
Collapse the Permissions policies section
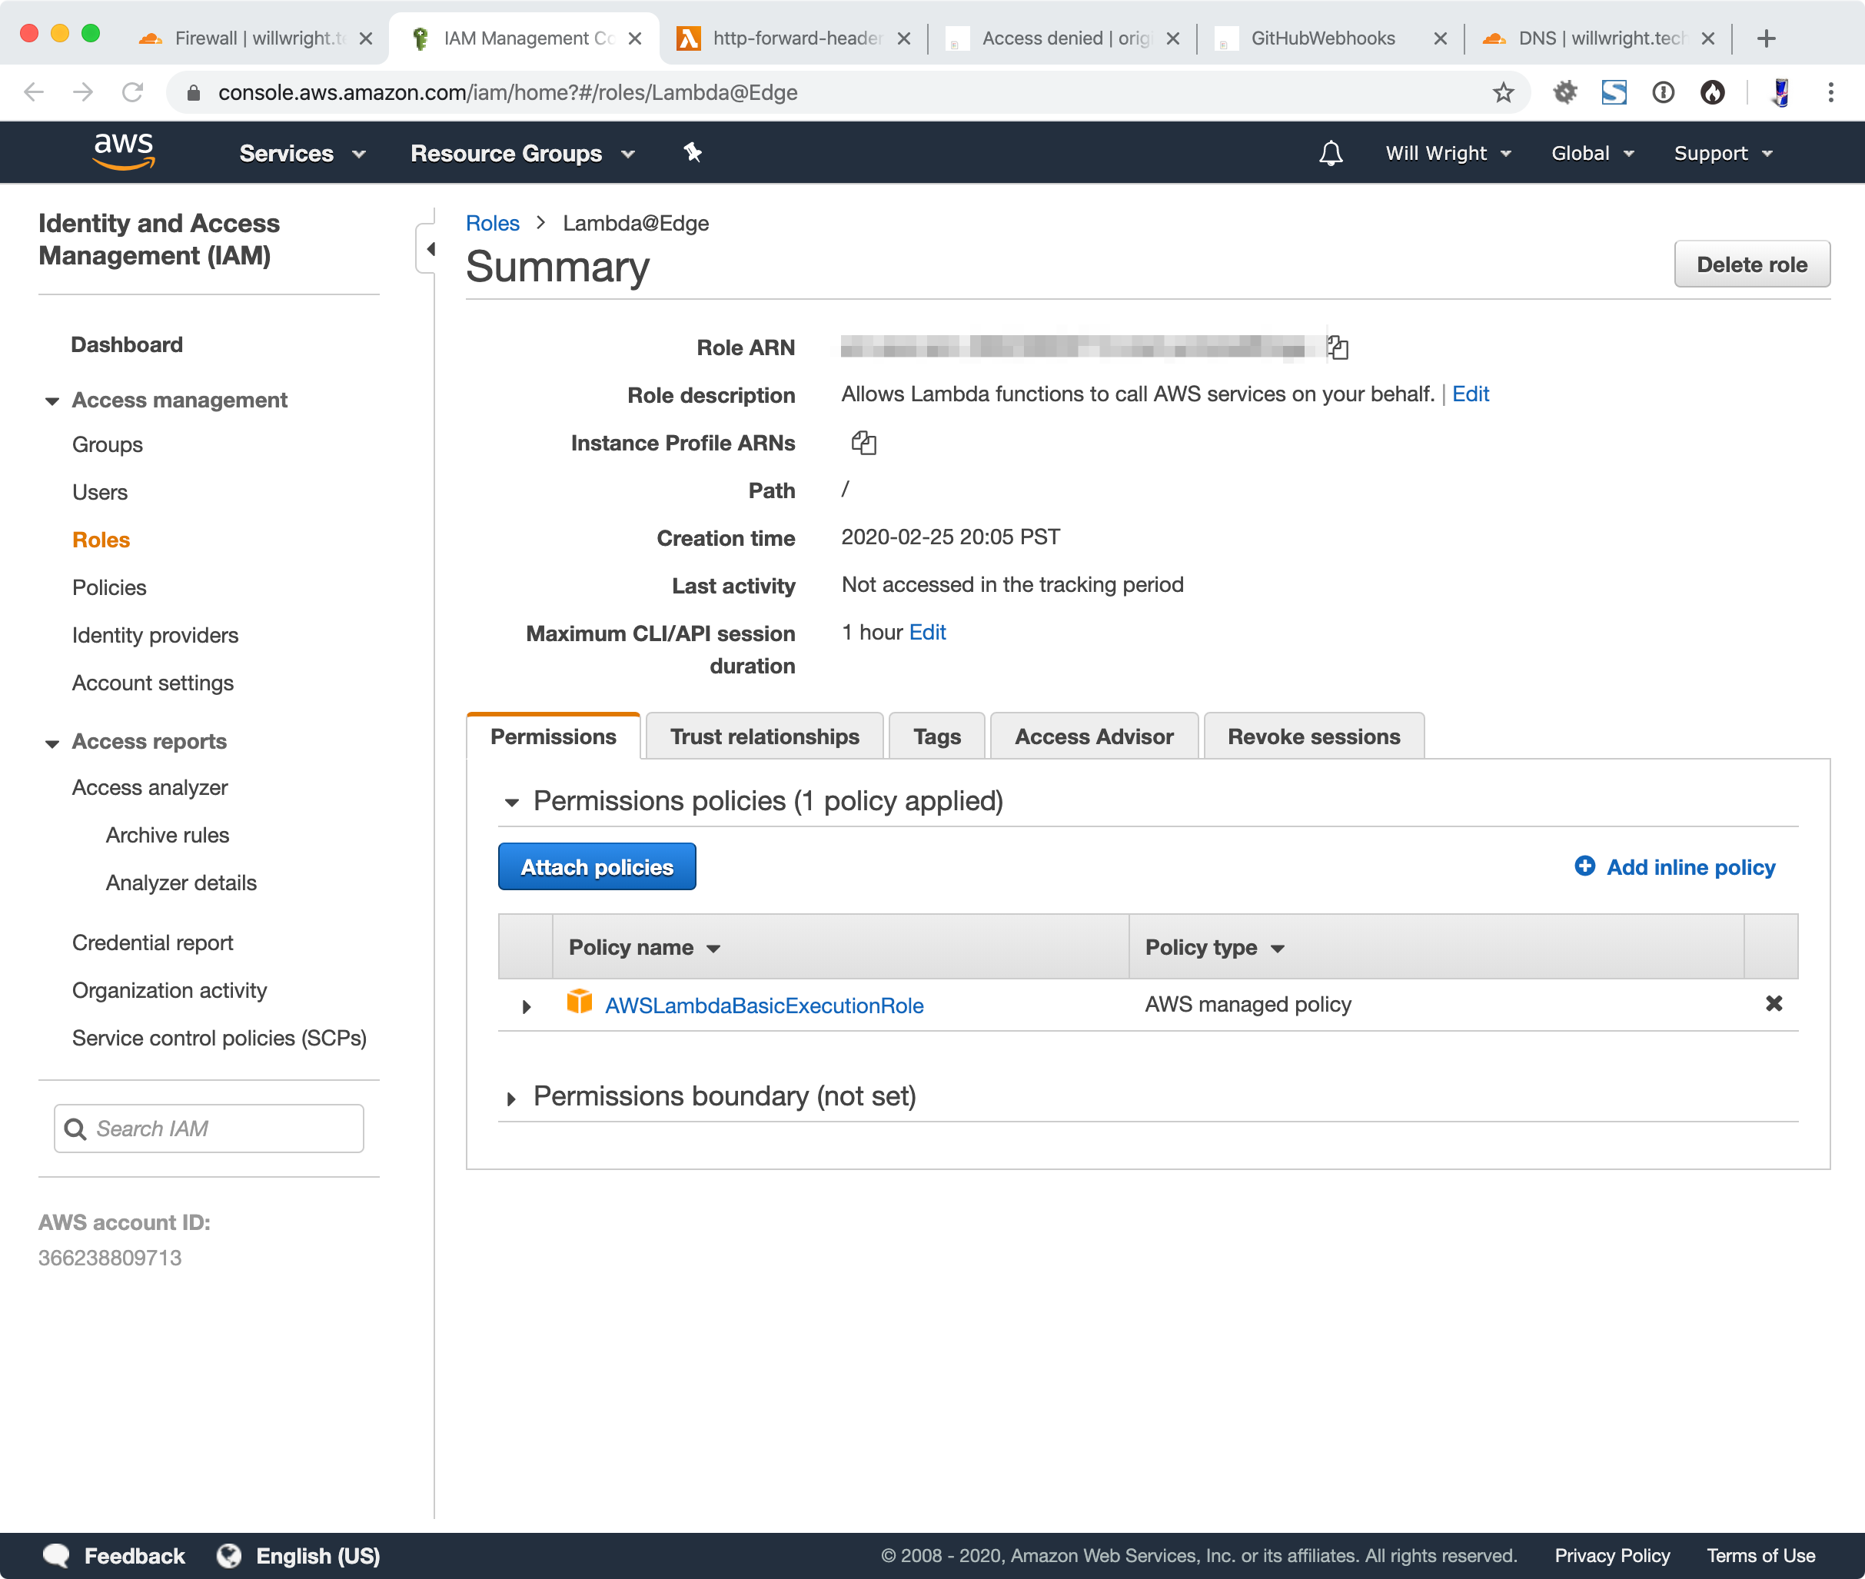[x=511, y=802]
